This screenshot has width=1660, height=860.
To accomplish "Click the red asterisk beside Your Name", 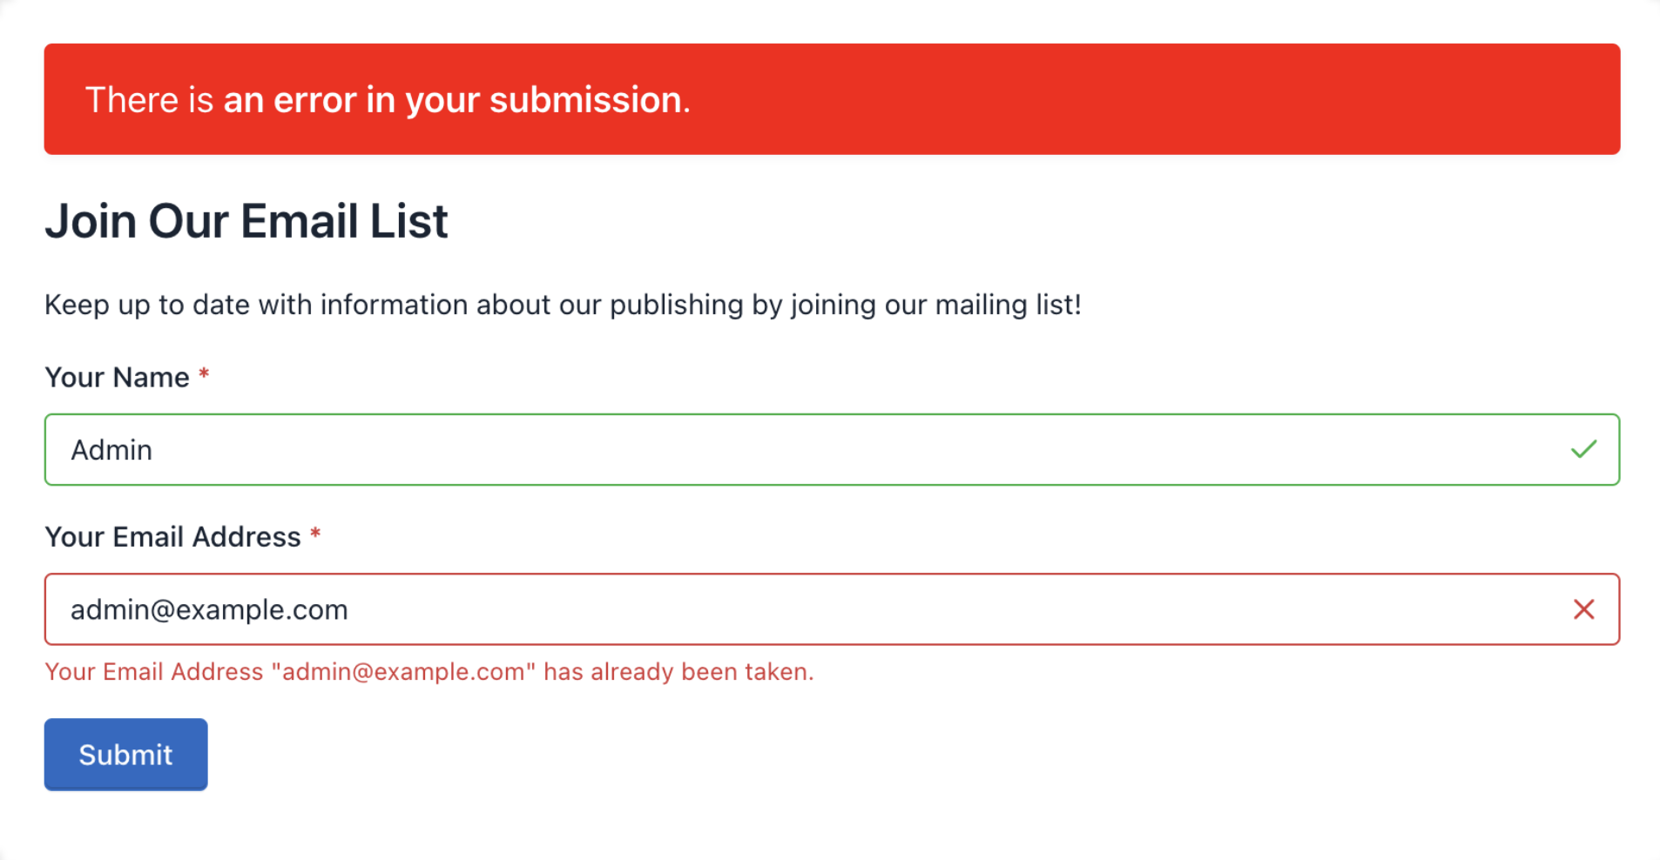I will (x=204, y=374).
